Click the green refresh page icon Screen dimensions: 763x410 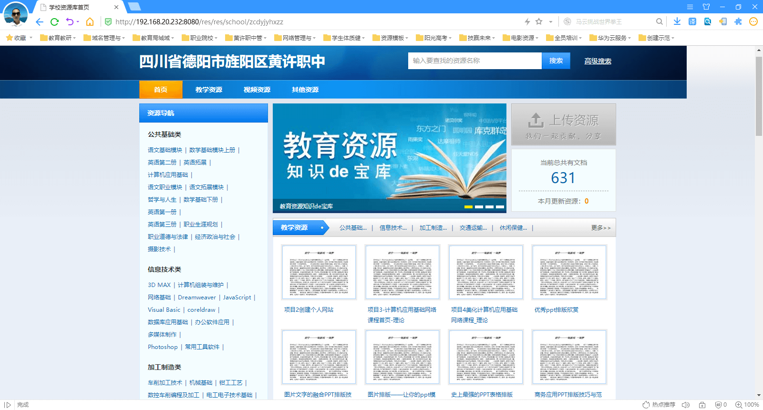click(54, 21)
